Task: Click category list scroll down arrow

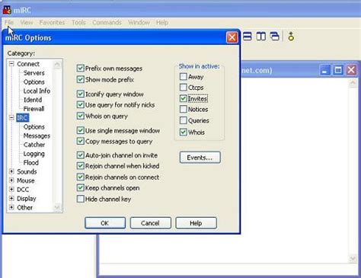Action: pos(57,207)
